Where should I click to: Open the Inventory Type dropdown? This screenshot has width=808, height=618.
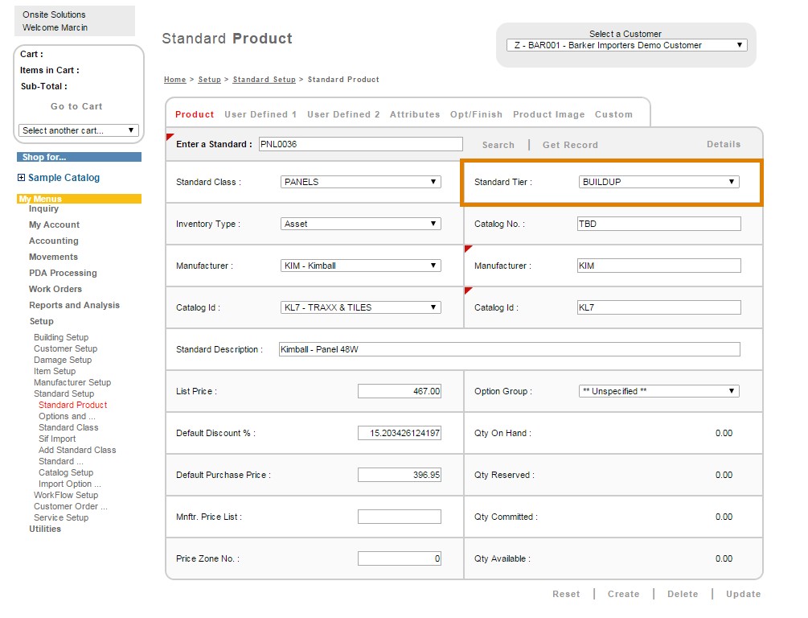click(360, 224)
